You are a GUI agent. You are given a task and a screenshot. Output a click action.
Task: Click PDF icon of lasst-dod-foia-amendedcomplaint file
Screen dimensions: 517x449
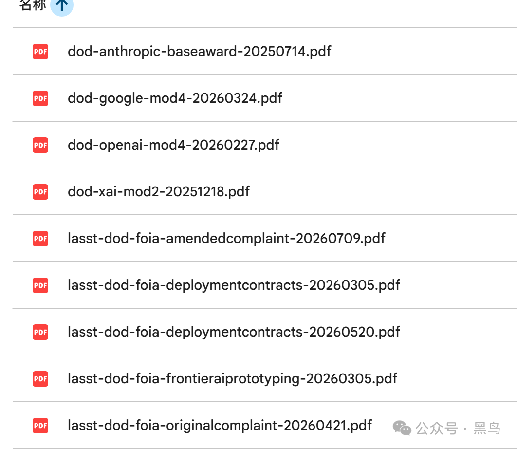40,239
